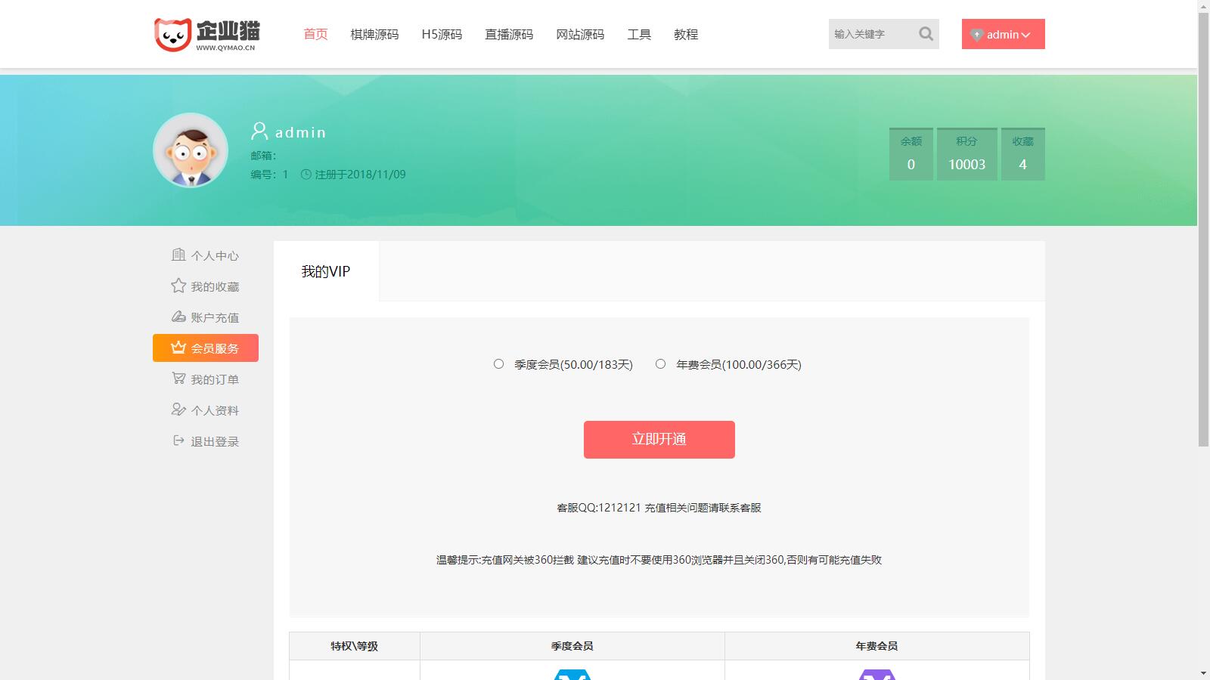This screenshot has height=680, width=1210.
Task: Click the 积分 10003 stat box
Action: 966,154
